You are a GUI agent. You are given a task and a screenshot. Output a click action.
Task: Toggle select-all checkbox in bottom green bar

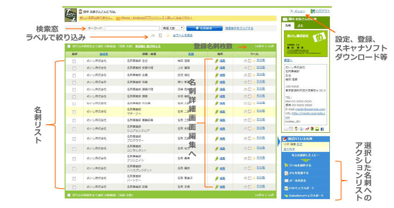[69, 195]
